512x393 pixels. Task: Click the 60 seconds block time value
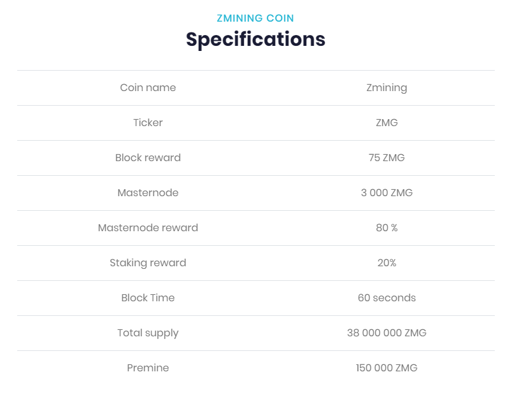(387, 297)
